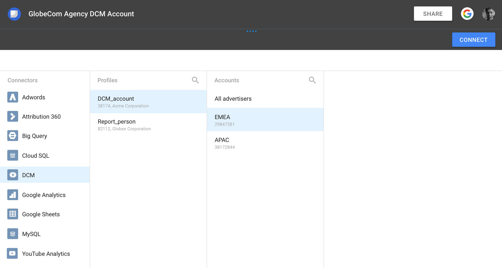Click the Adwords connector icon
Viewport: 502px width, 268px height.
(13, 97)
